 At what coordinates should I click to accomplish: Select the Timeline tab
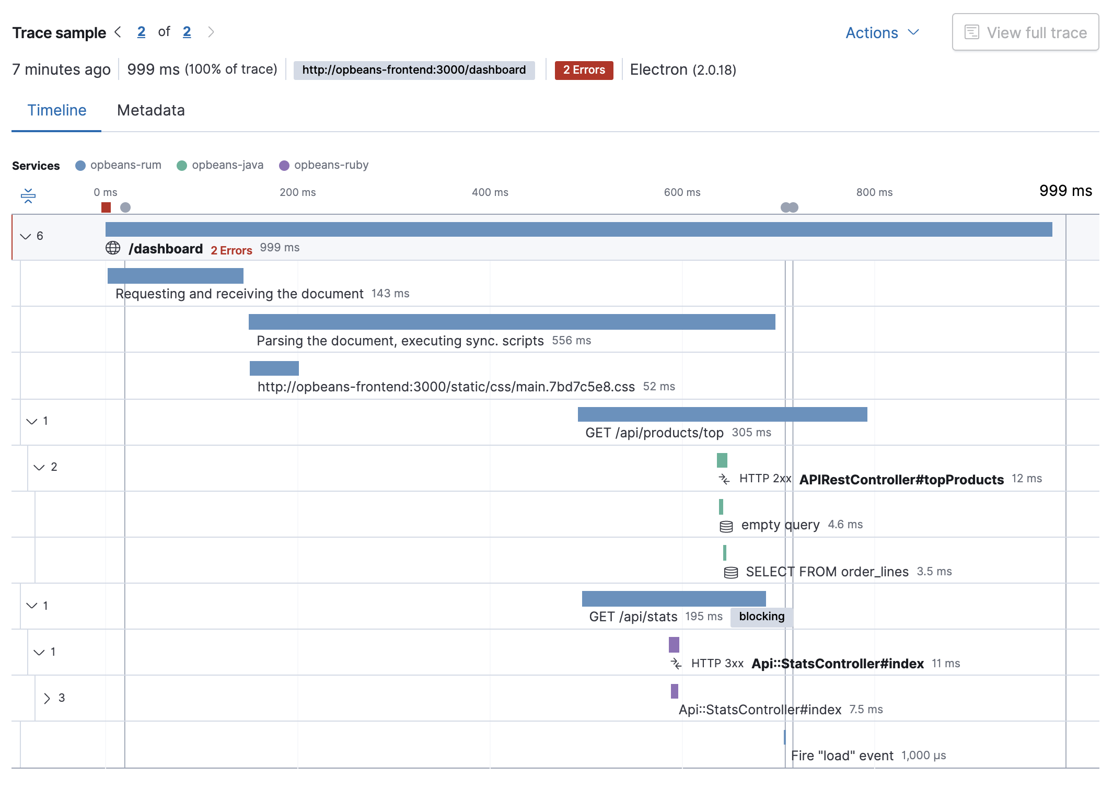click(x=56, y=109)
